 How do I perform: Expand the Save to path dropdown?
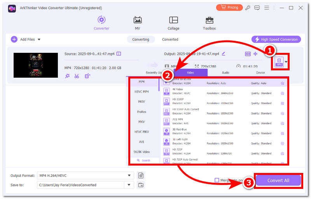[x=129, y=185]
